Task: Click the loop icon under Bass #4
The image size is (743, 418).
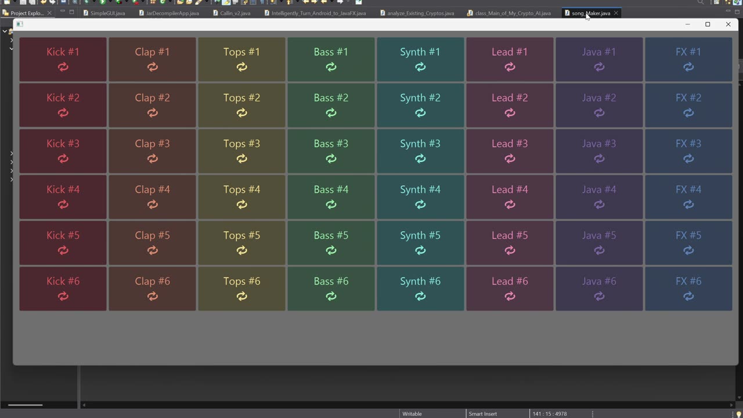Action: pos(331,204)
